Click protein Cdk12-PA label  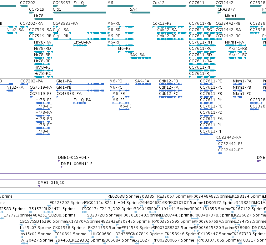coord(169,87)
